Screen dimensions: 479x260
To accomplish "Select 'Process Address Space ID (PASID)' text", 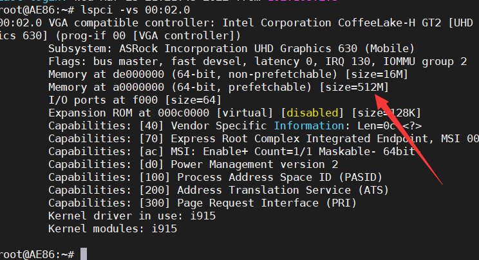I will pos(279,178).
